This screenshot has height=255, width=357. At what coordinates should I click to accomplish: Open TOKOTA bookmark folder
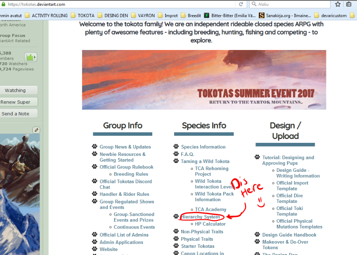[83, 16]
